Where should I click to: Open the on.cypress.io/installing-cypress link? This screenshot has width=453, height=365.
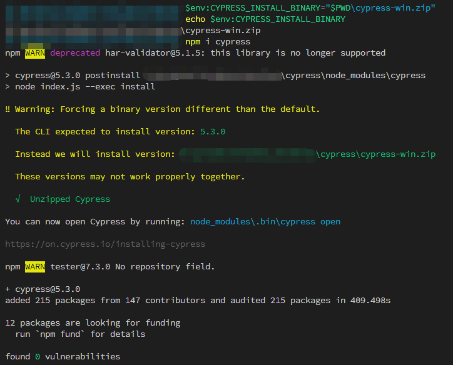pyautogui.click(x=105, y=244)
